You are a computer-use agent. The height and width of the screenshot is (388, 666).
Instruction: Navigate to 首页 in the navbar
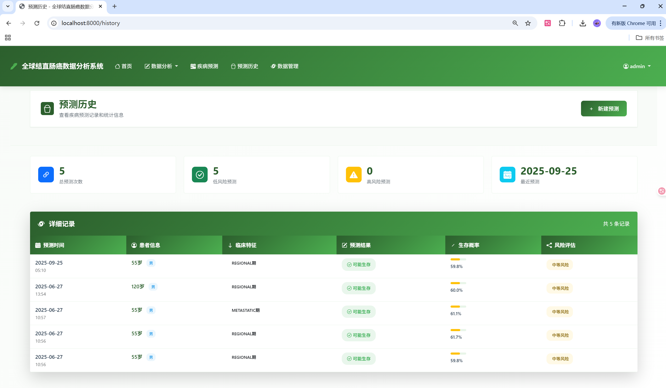coord(123,66)
